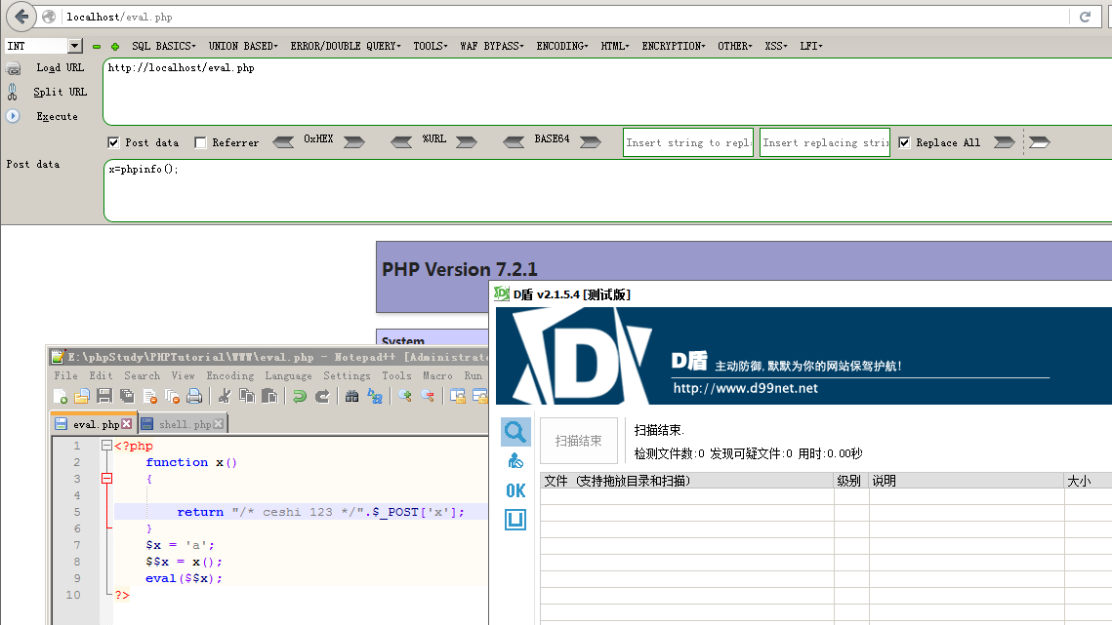
Task: Click the Split URL icon
Action: tap(13, 92)
